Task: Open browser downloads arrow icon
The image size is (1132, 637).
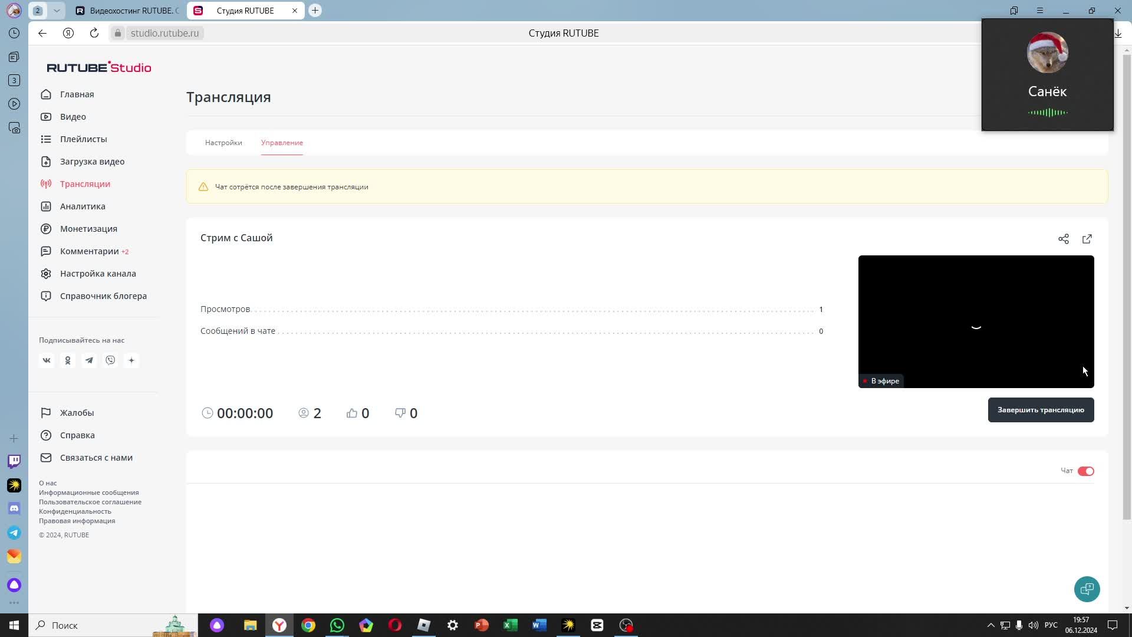Action: (x=1118, y=33)
